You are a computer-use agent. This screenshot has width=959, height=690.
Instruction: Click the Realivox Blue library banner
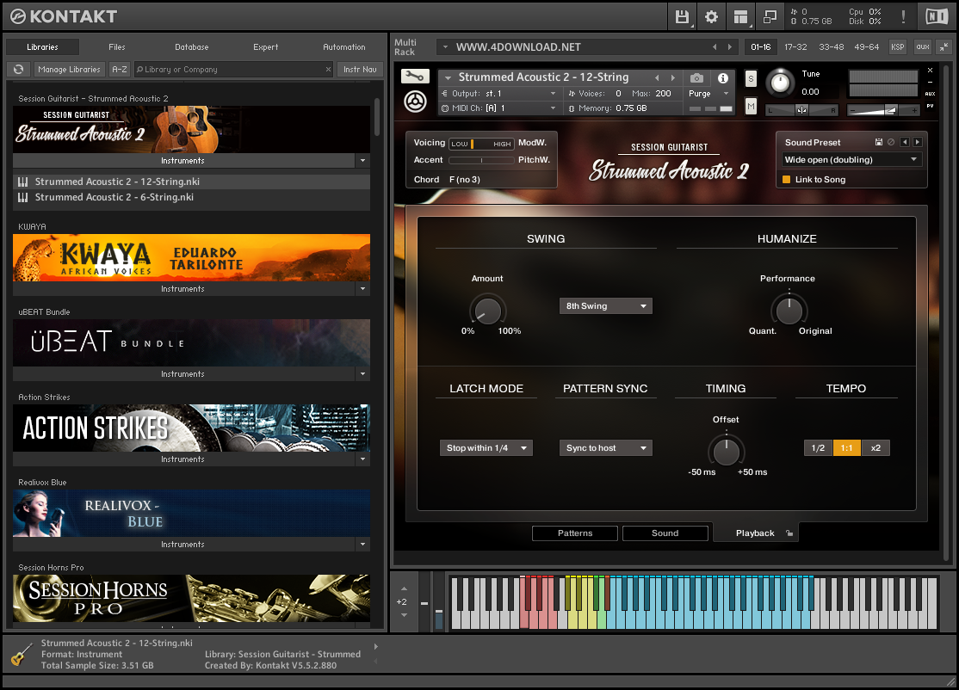point(191,514)
